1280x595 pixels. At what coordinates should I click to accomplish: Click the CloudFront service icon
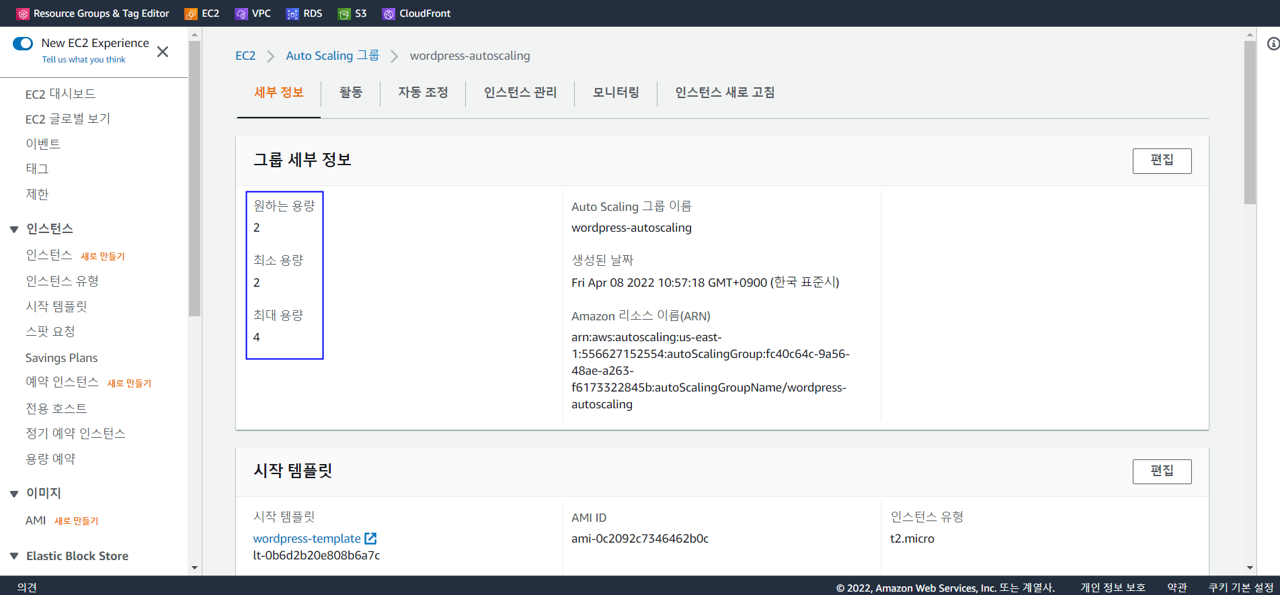coord(389,13)
